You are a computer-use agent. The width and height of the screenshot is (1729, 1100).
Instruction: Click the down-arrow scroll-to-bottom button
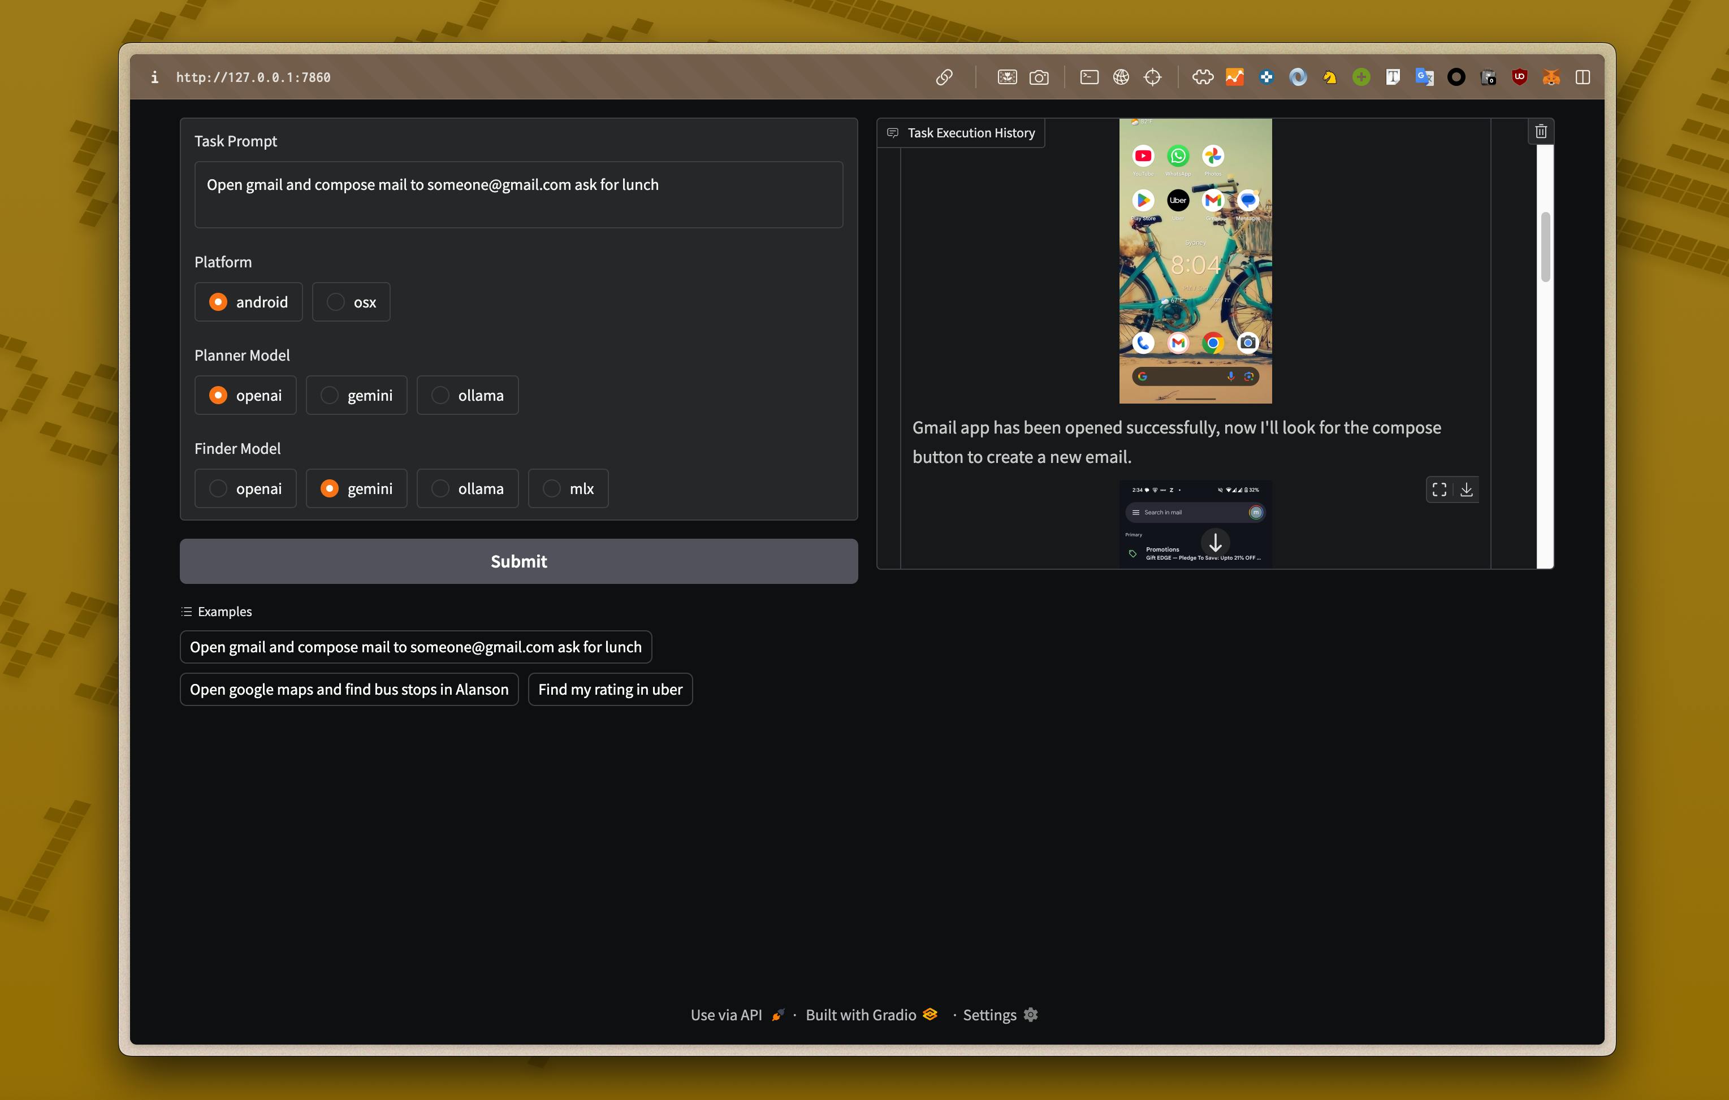pyautogui.click(x=1215, y=542)
